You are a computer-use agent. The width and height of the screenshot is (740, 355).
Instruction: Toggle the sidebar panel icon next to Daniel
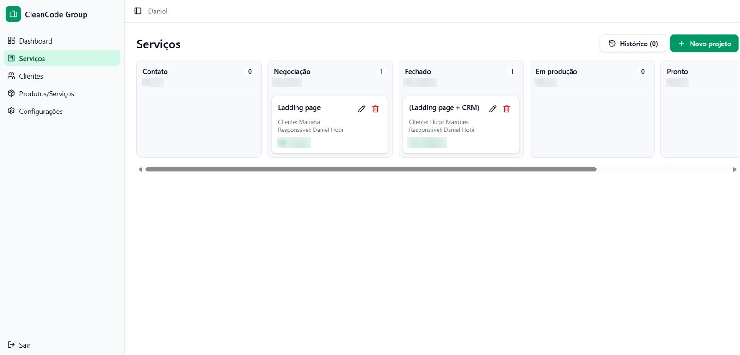pos(138,11)
